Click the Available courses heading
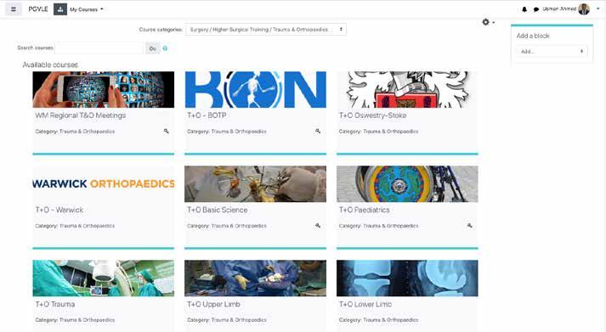Viewport: 606px width, 332px height. click(50, 65)
